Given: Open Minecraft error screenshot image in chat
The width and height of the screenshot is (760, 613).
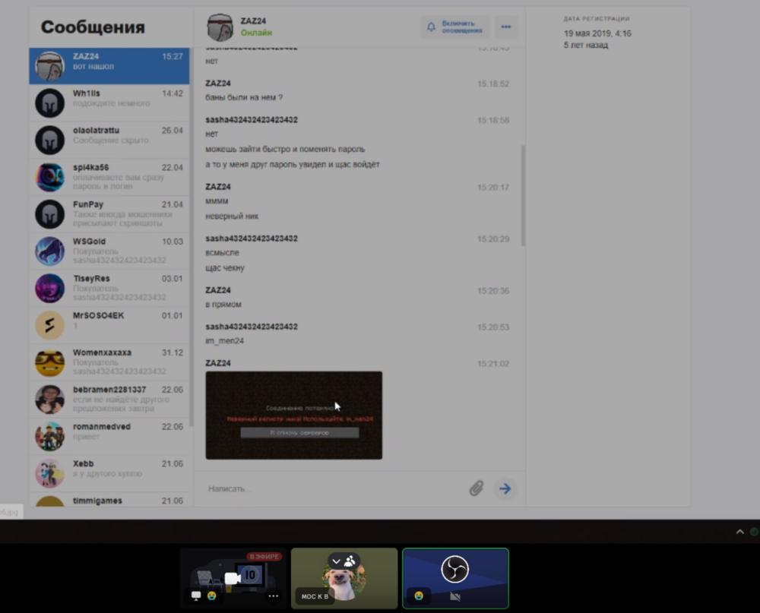Looking at the screenshot, I should [293, 416].
